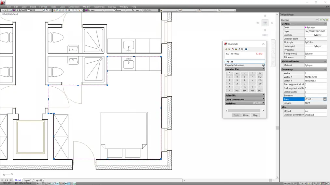The height and width of the screenshot is (185, 330).
Task: Click the drawing area horizontal scrollbar thumb
Action: tap(271, 180)
